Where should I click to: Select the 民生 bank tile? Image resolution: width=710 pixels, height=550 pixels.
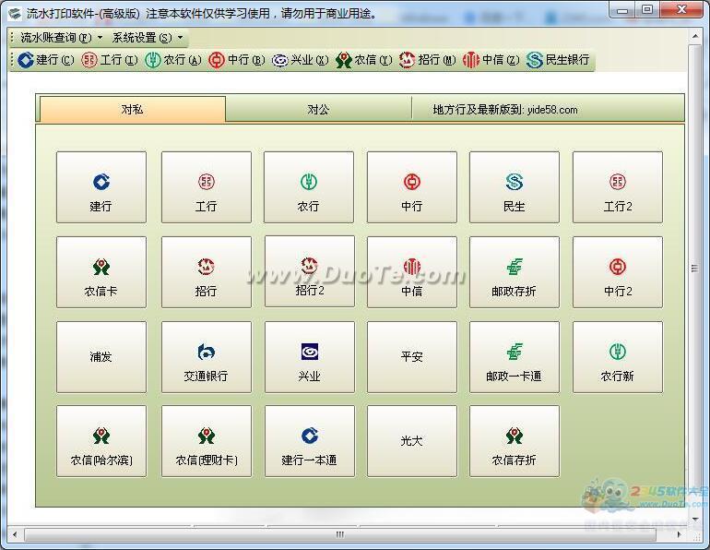pyautogui.click(x=515, y=187)
